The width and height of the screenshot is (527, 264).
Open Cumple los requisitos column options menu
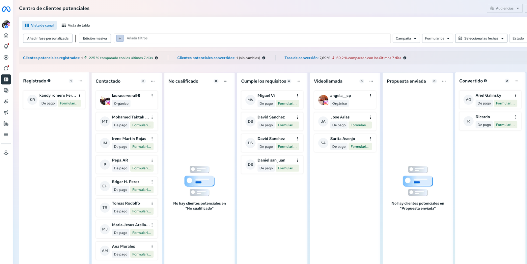tap(298, 81)
